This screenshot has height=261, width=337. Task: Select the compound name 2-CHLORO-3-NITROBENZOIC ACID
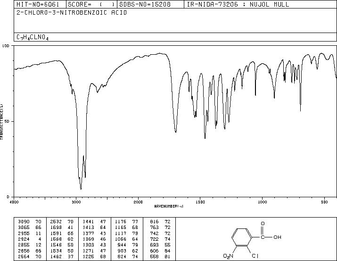[72, 13]
